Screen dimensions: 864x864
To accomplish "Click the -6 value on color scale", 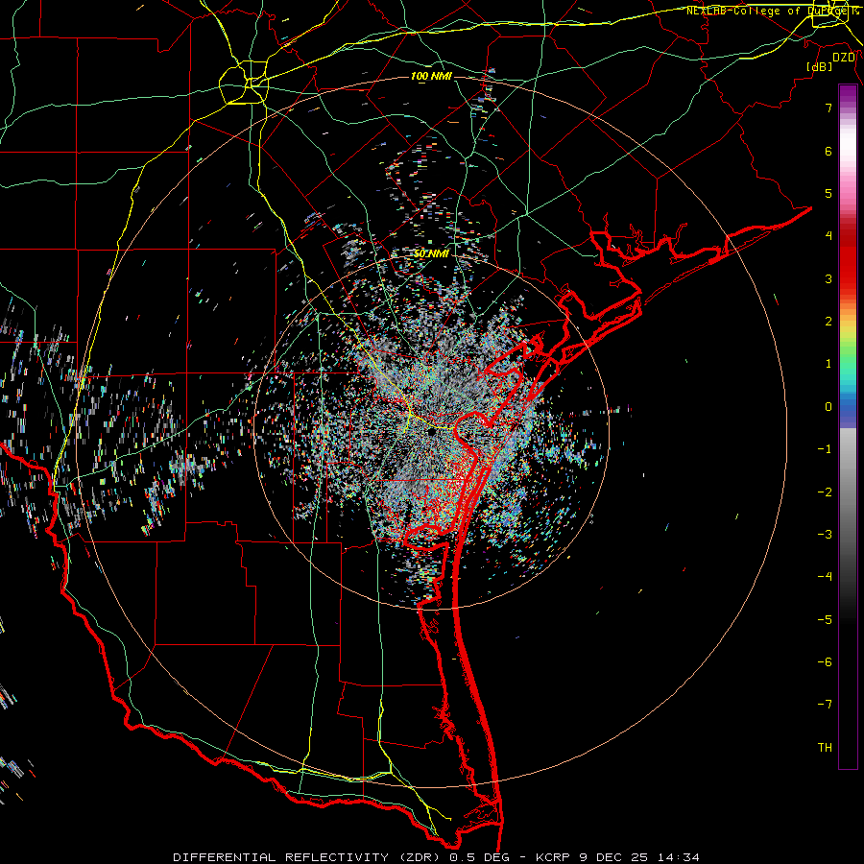I will 825,661.
